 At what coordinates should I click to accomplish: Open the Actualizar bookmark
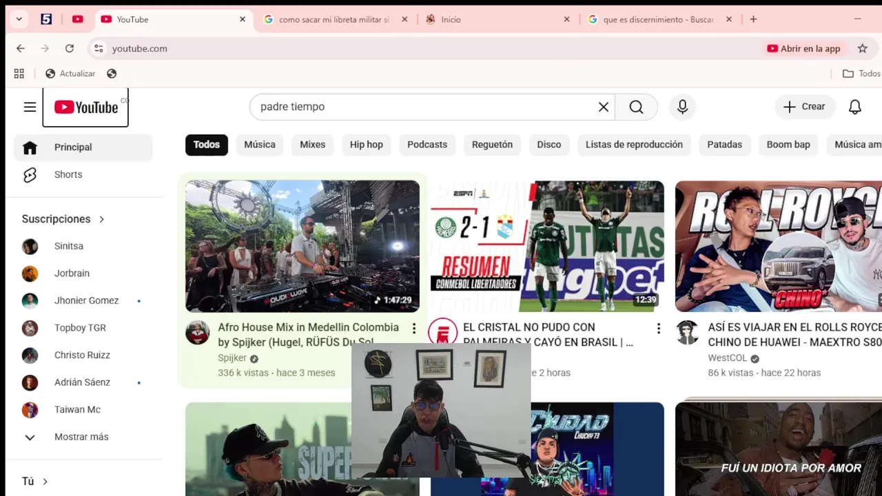70,74
